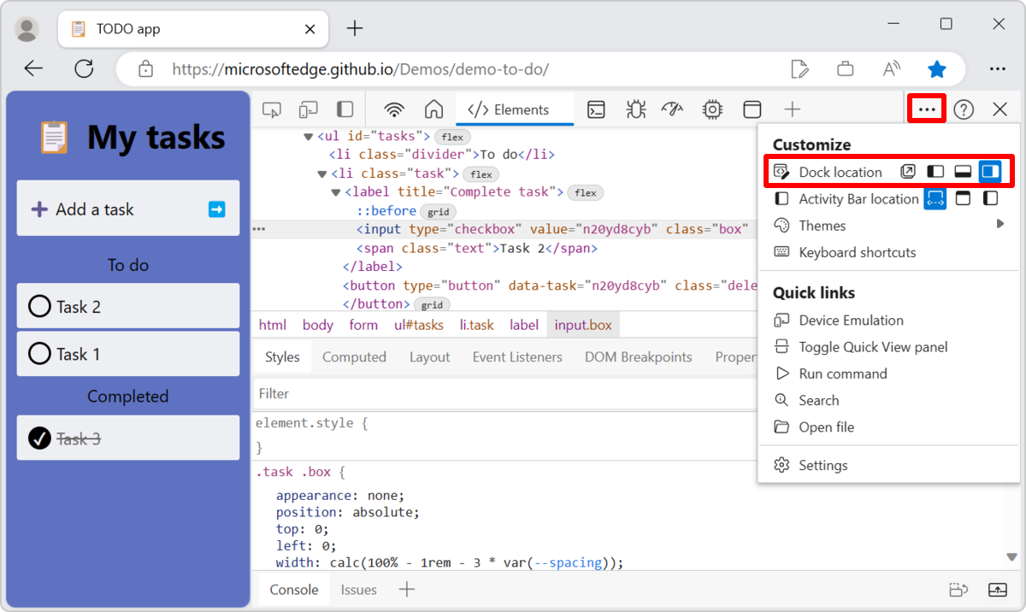Collapse the label Complete task node
Viewport: 1026px width, 612px height.
[x=336, y=192]
